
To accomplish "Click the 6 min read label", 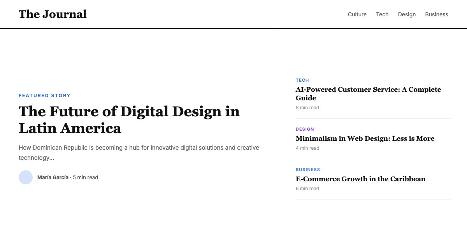I will click(307, 189).
